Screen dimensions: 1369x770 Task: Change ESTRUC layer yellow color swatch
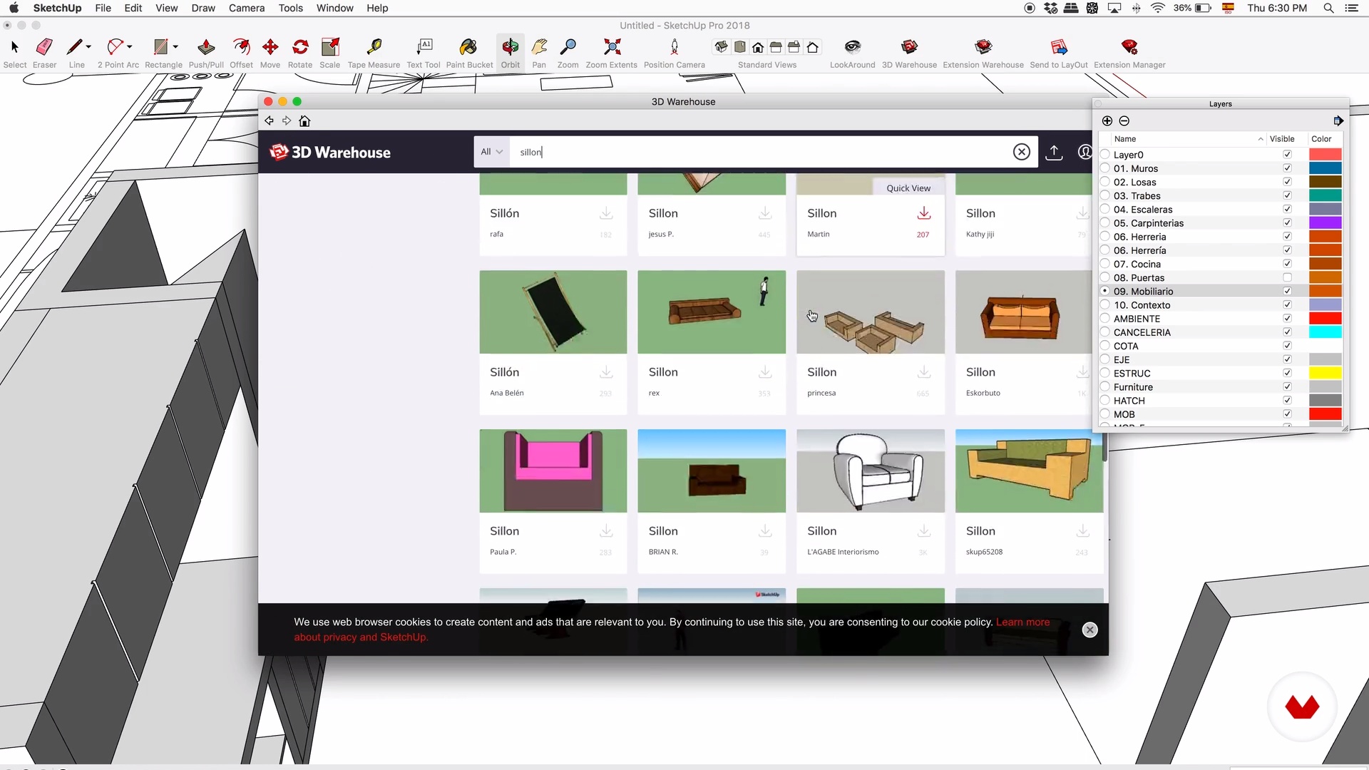point(1325,373)
